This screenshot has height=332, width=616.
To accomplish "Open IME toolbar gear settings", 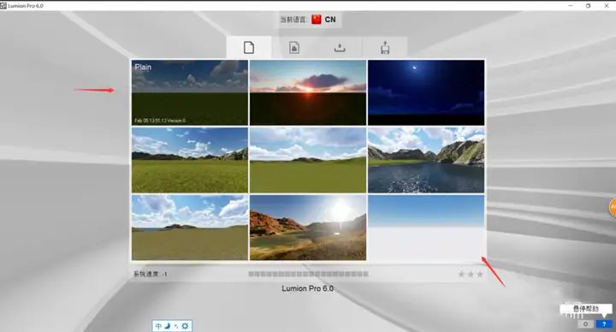I will [x=185, y=326].
